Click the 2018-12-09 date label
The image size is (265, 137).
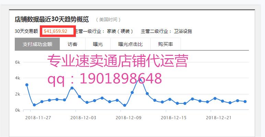tap(128, 117)
